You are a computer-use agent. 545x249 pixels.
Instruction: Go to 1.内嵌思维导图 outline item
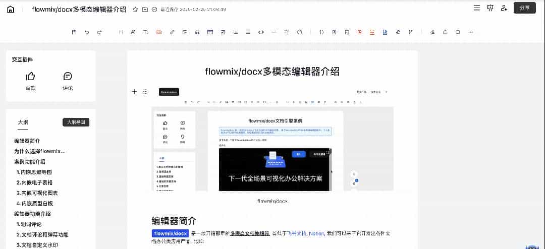click(x=34, y=172)
